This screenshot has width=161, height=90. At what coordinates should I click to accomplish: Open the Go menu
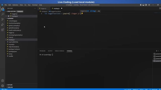coord(25,5)
